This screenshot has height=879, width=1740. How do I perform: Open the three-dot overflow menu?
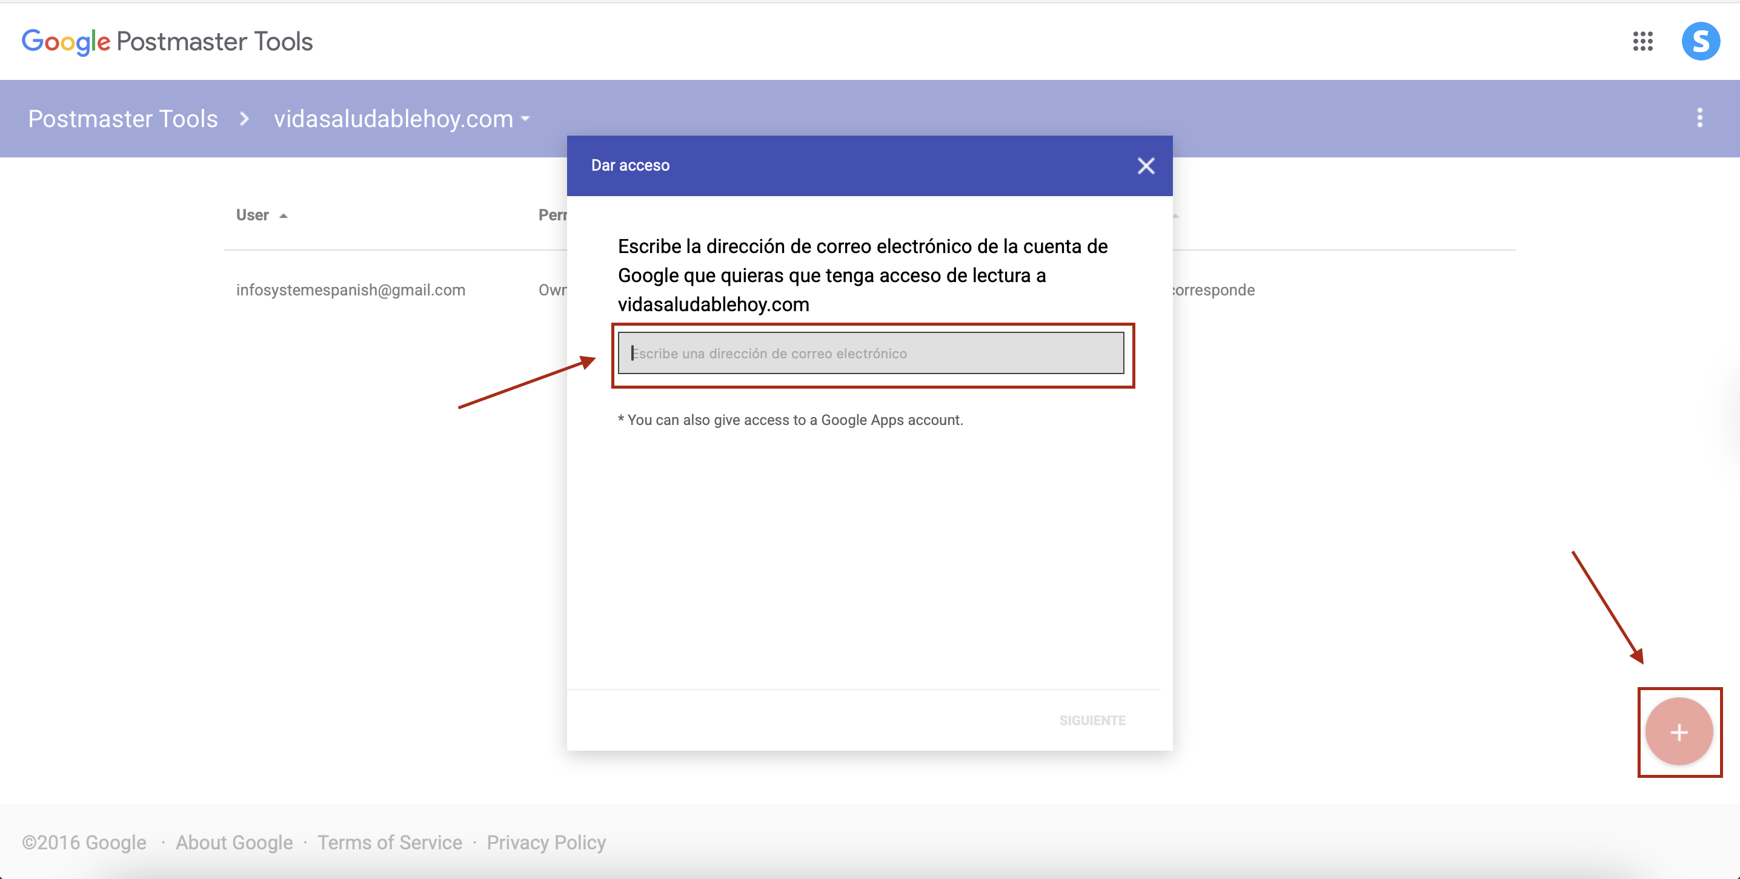(1699, 118)
